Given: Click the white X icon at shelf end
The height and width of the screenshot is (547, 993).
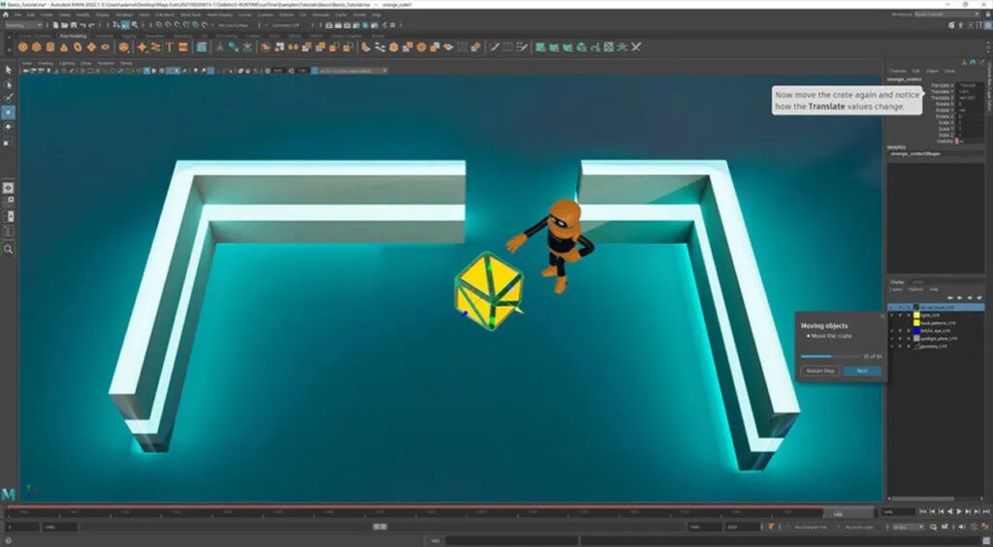Looking at the screenshot, I should click(x=636, y=46).
